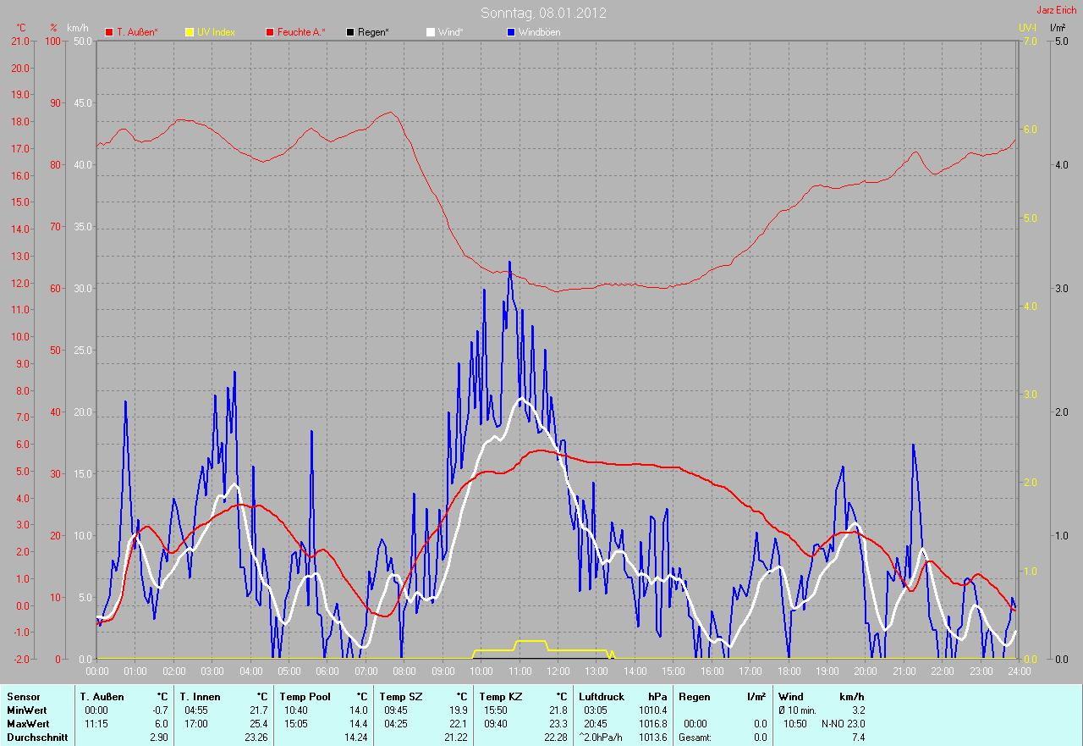Click the MaxWert row label
The image size is (1083, 746).
pyautogui.click(x=27, y=724)
